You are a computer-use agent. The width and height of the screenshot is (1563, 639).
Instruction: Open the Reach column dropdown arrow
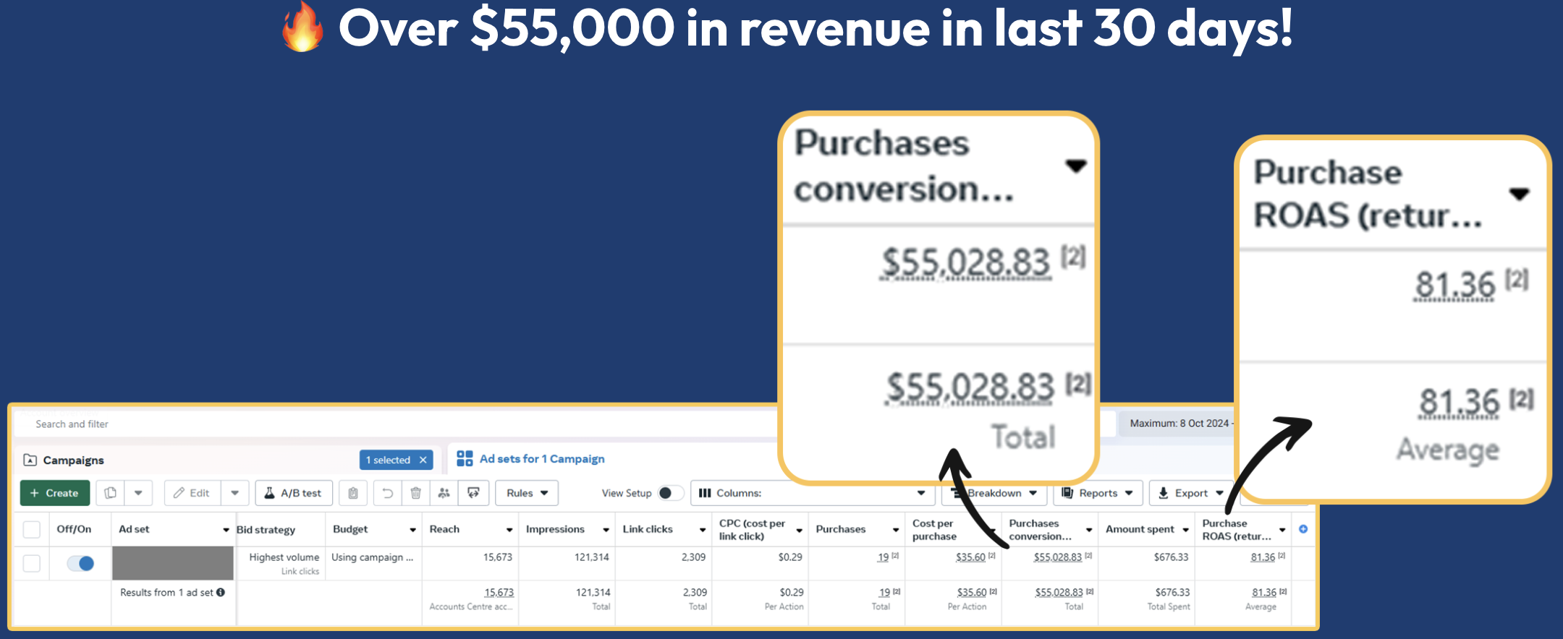click(x=509, y=530)
